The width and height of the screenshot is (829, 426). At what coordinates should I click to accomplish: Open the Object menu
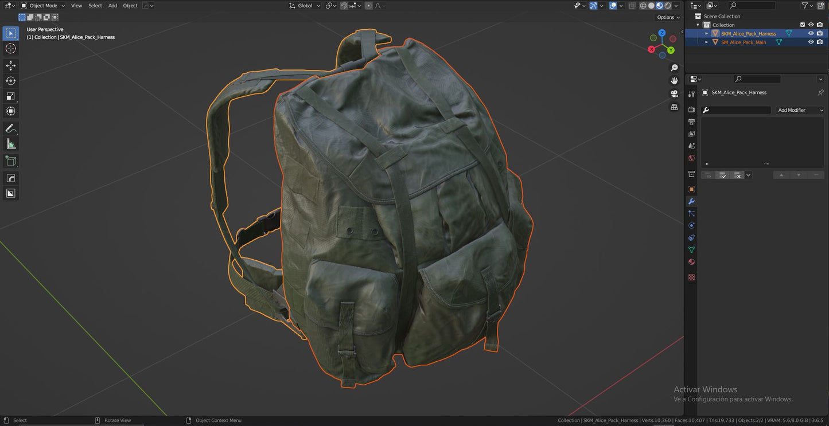(130, 6)
